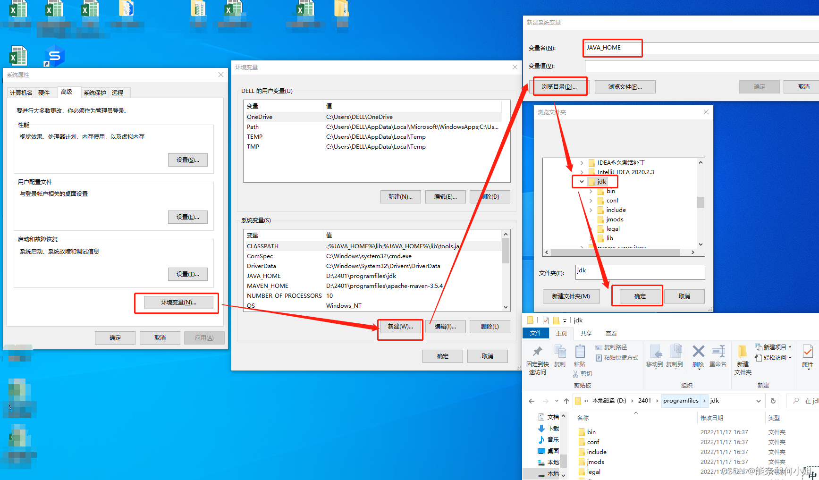Collapse the jdk node in browse dialog

pos(581,181)
